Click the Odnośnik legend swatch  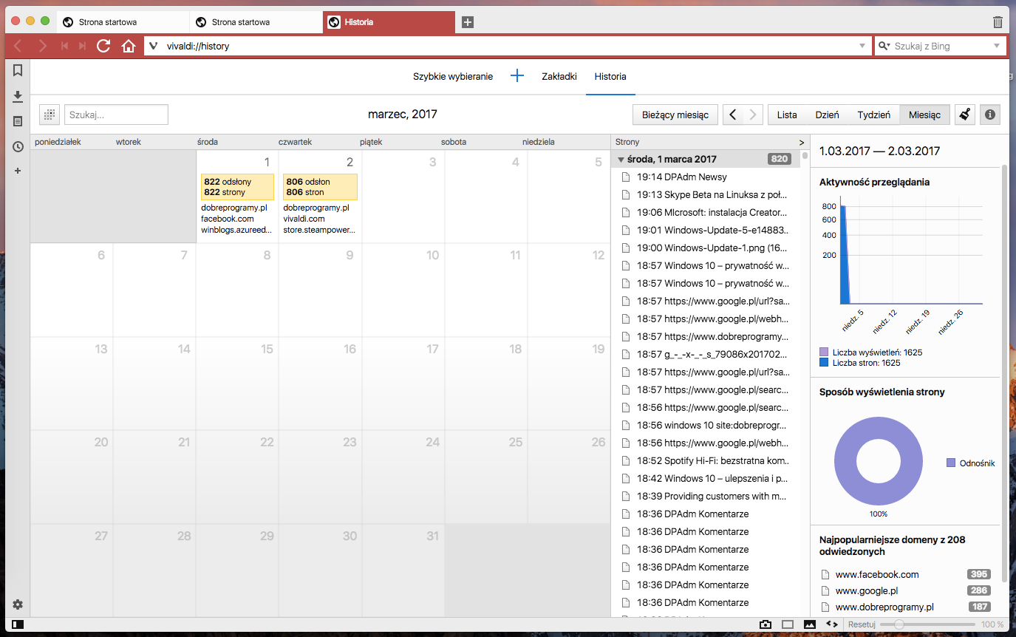(x=951, y=463)
